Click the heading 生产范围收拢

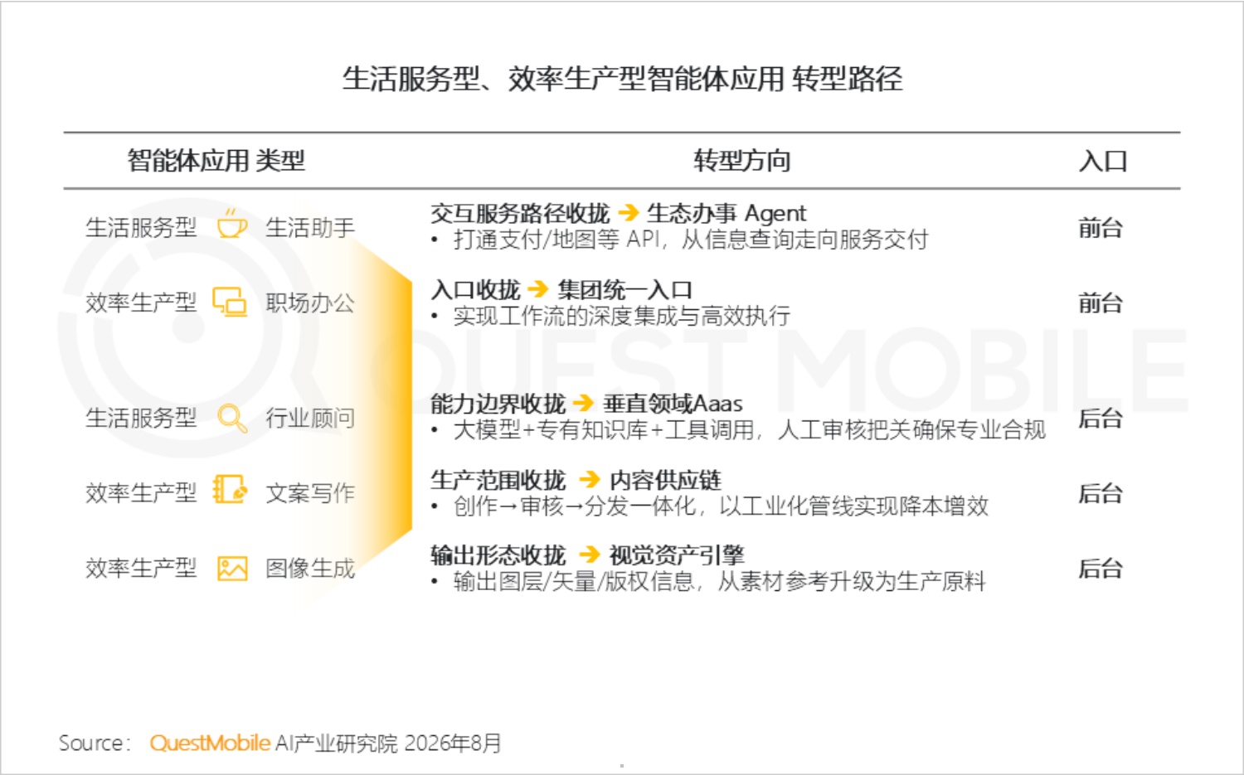[498, 480]
